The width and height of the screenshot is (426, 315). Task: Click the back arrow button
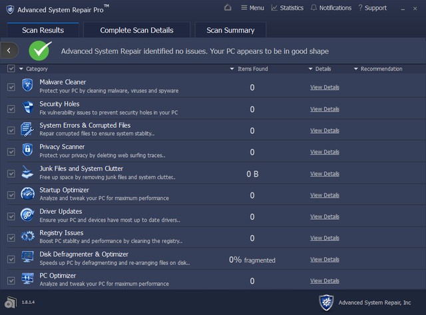click(9, 50)
